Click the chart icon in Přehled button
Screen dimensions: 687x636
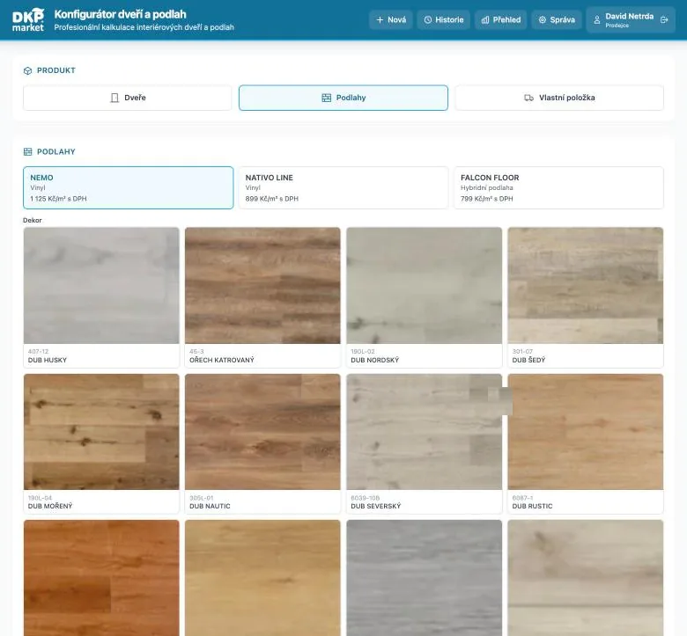pos(485,19)
